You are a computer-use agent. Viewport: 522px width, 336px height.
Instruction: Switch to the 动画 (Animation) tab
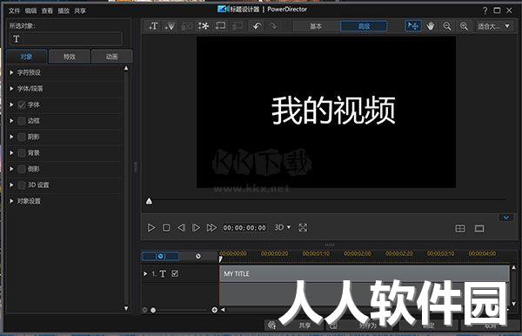pos(112,57)
